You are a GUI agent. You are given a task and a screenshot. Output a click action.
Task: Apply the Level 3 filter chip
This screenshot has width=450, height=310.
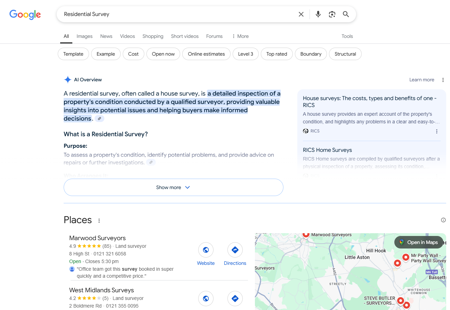[246, 54]
